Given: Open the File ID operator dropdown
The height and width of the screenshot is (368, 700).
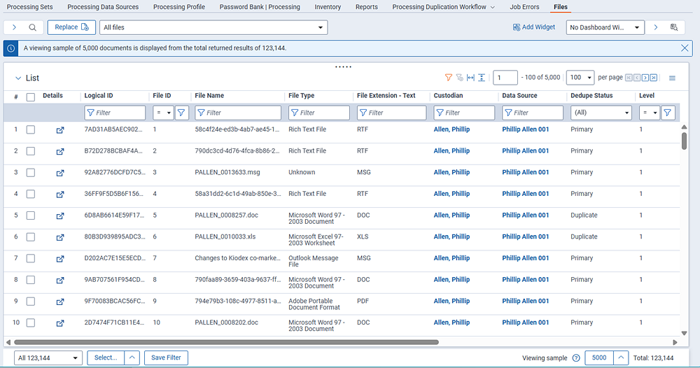Looking at the screenshot, I should [163, 113].
